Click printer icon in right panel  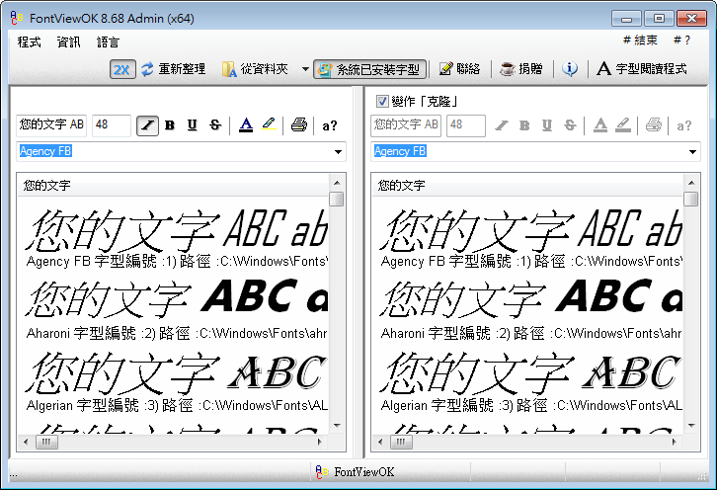[x=654, y=124]
